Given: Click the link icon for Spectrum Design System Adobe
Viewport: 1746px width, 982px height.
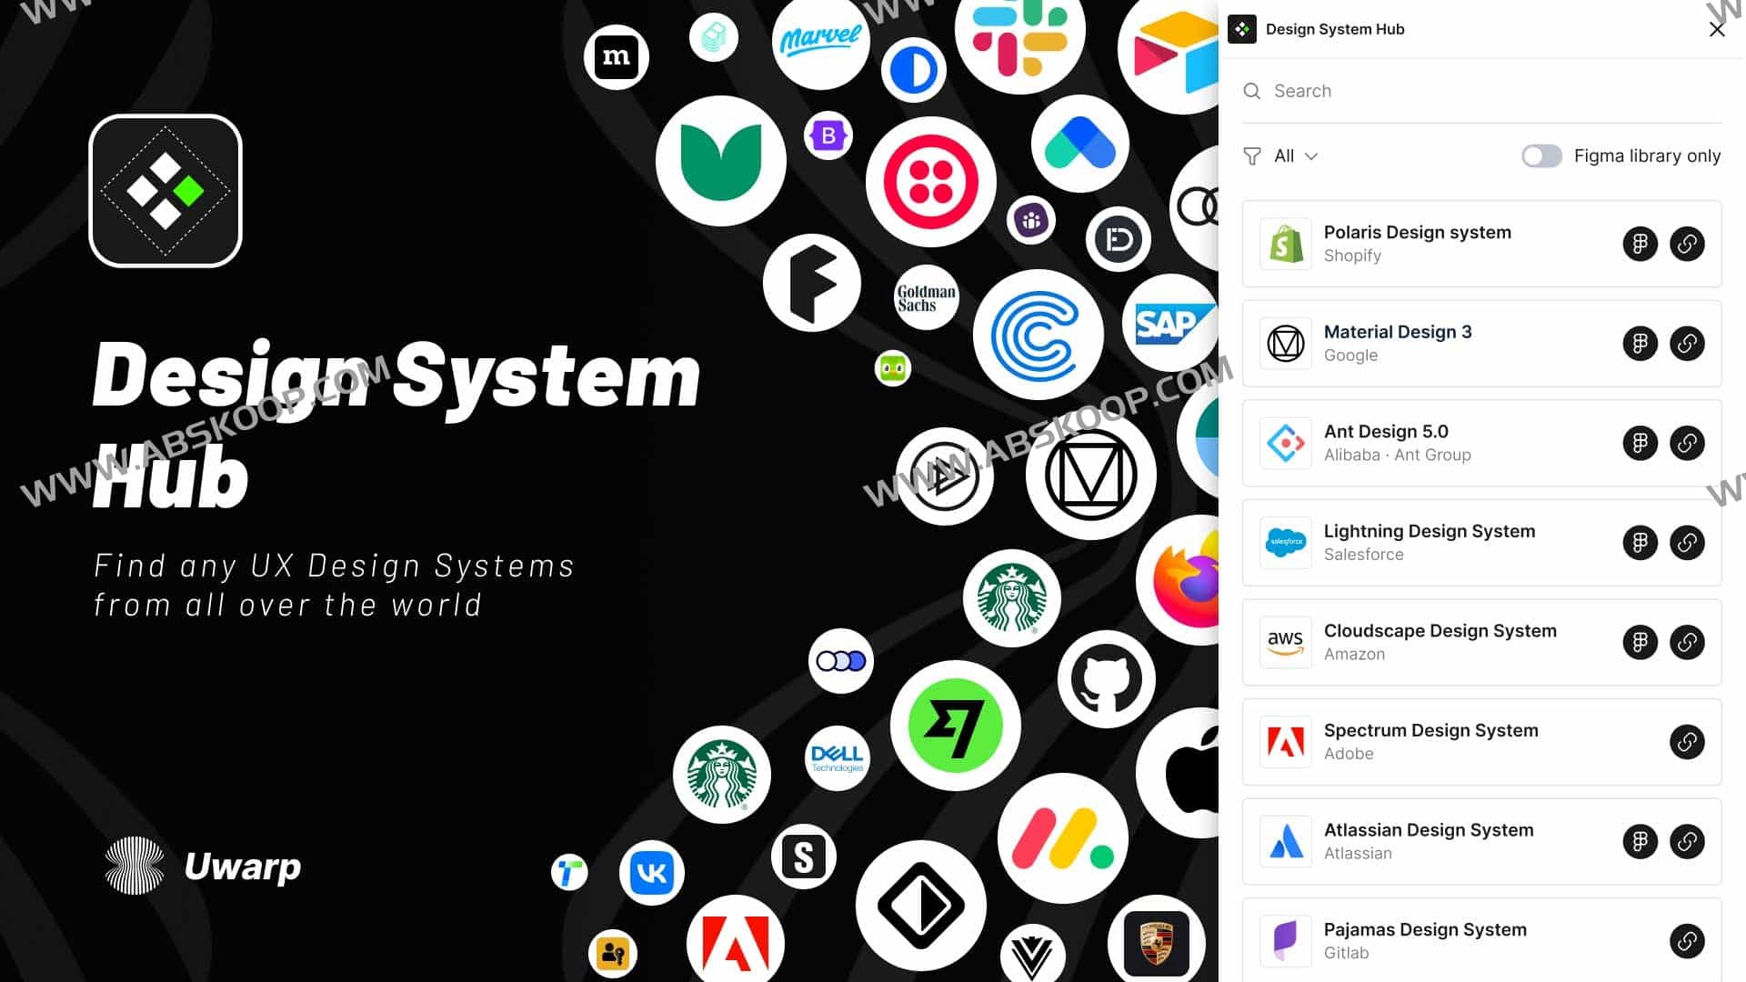Looking at the screenshot, I should [1687, 741].
